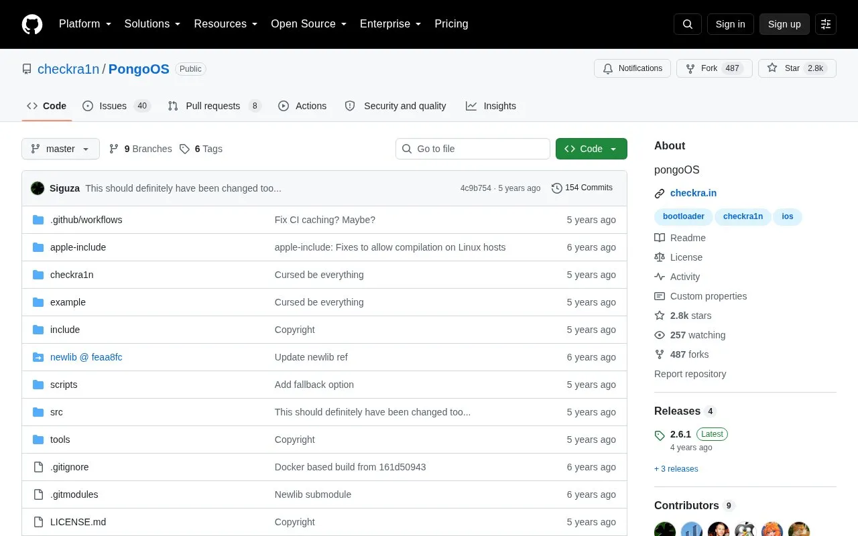Click the submodule icon for newlib
The width and height of the screenshot is (858, 536).
pyautogui.click(x=38, y=357)
